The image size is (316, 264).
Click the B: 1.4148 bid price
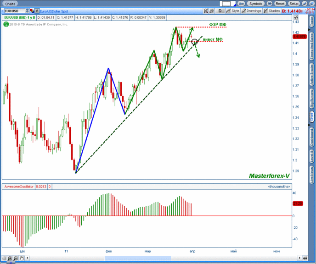tap(292, 11)
